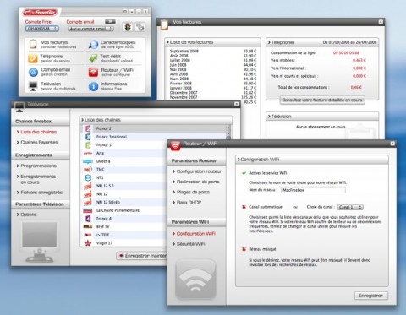
Task: Expand the Liste de vos factures header
Action: [x=213, y=42]
